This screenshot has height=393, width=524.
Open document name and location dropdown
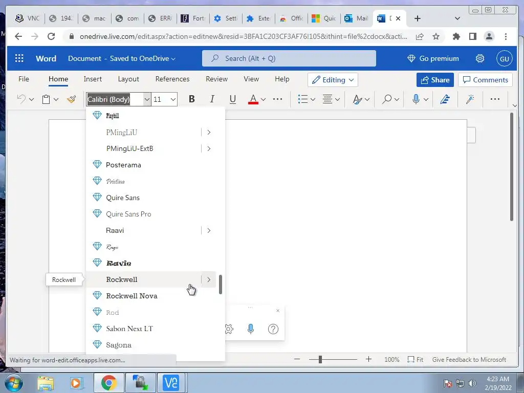coord(122,58)
